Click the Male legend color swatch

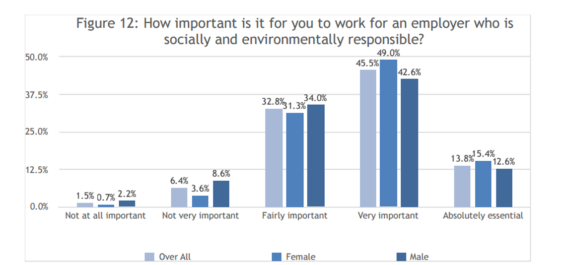(x=401, y=257)
